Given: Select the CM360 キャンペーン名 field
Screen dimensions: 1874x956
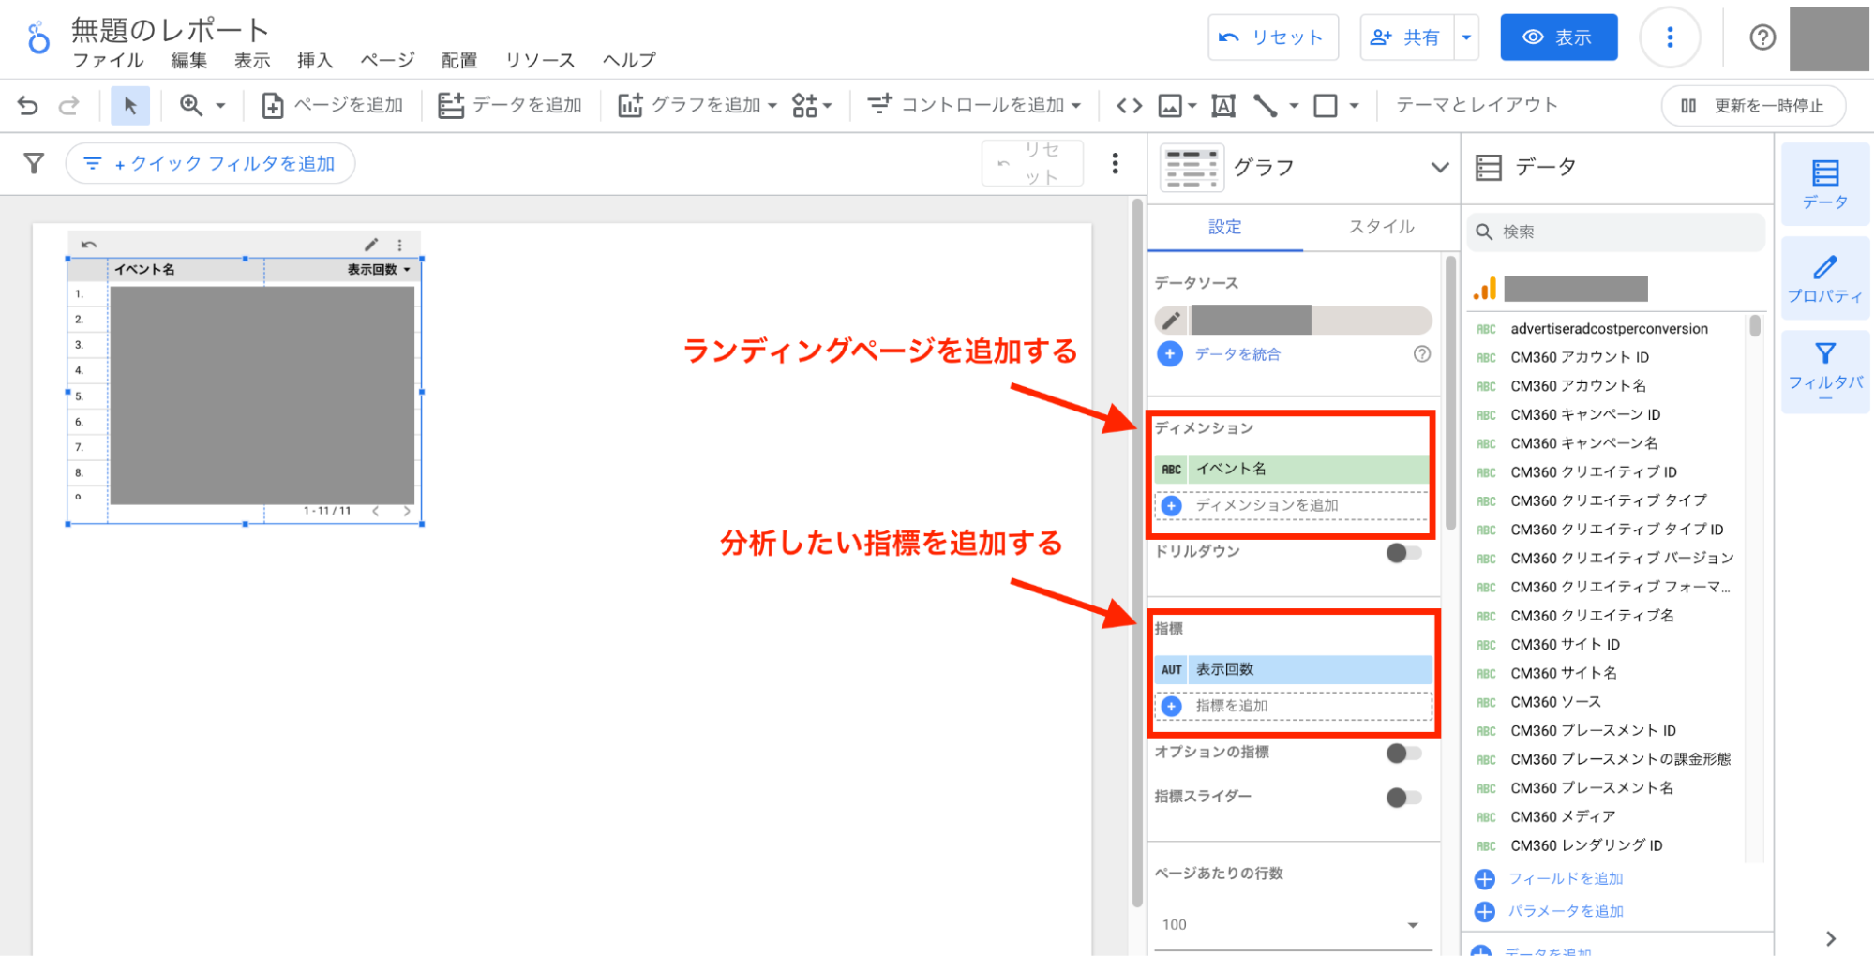Looking at the screenshot, I should (x=1583, y=443).
